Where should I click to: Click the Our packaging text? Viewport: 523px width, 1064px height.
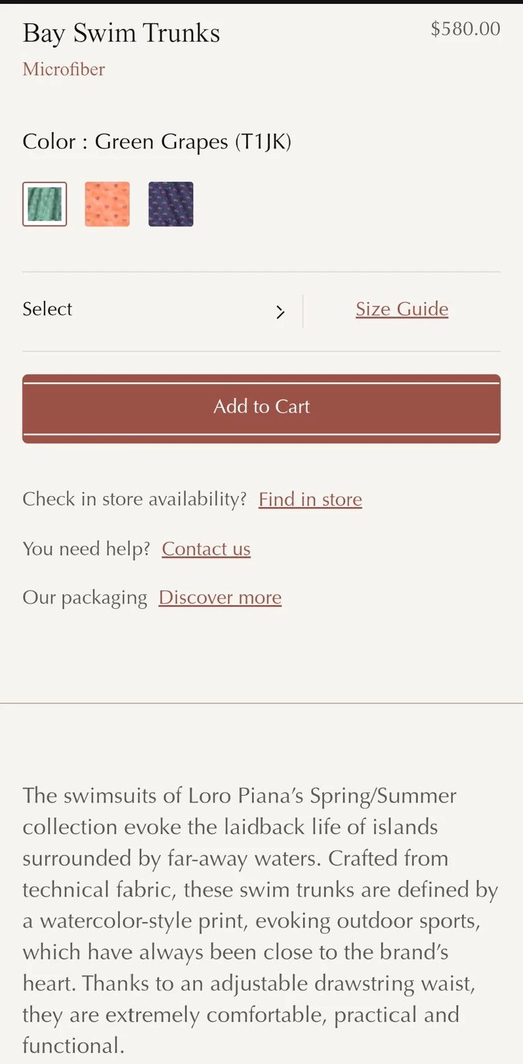85,598
